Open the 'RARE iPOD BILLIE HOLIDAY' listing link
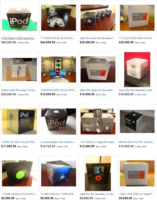Image resolution: width=157 pixels, height=200 pixels. point(58,38)
